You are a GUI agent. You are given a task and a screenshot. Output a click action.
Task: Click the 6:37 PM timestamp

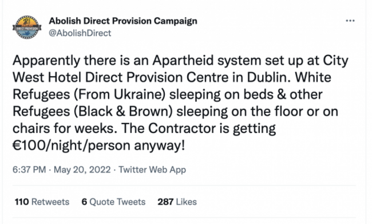(29, 170)
